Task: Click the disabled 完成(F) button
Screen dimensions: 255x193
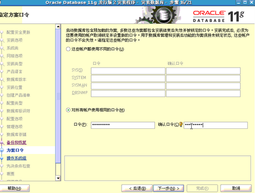Action: (x=202, y=188)
